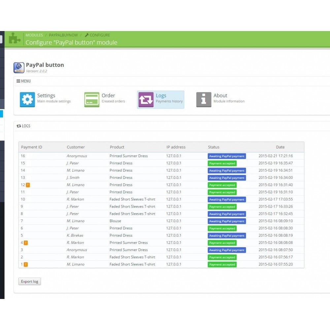Click the green puzzle piece module icon
This screenshot has width=330, height=330.
15,38
